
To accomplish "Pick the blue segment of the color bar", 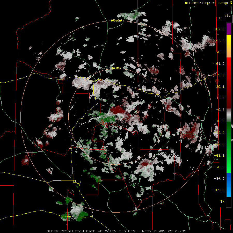I will coord(229,185).
